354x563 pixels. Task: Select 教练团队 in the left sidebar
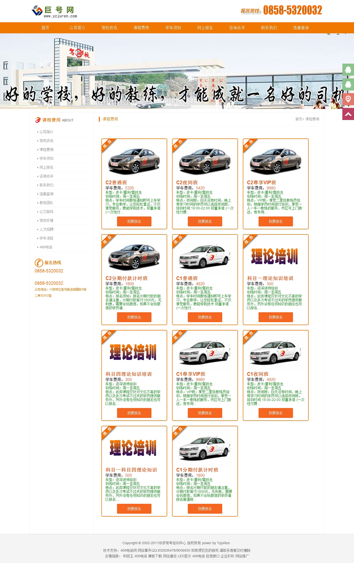pos(46,203)
